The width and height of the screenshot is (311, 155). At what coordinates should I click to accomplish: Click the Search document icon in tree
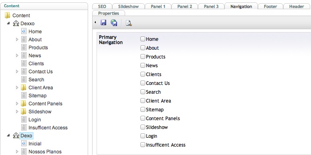24,79
